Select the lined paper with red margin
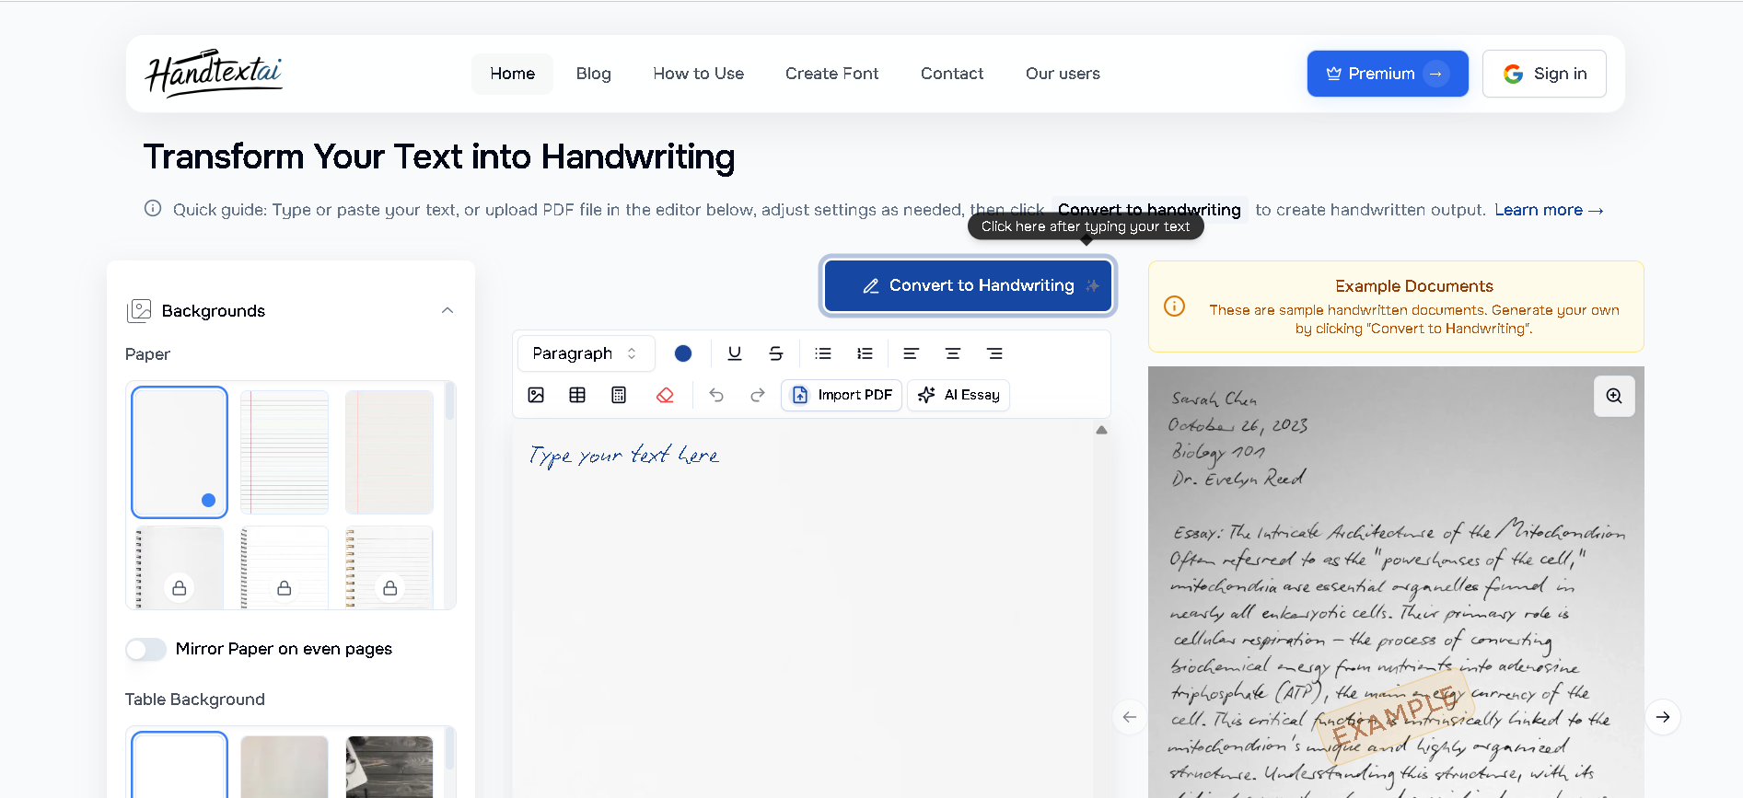1743x798 pixels. tap(285, 452)
